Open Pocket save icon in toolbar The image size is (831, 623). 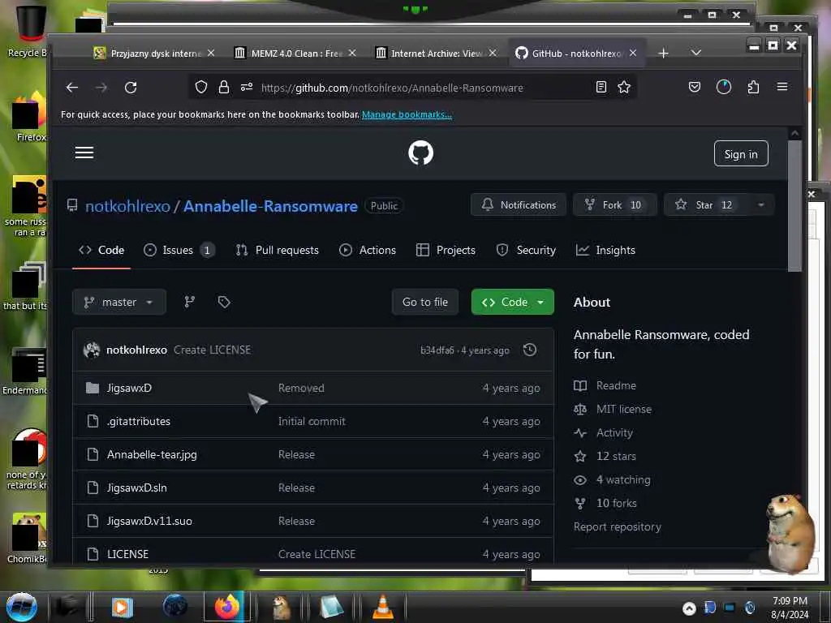(x=695, y=87)
